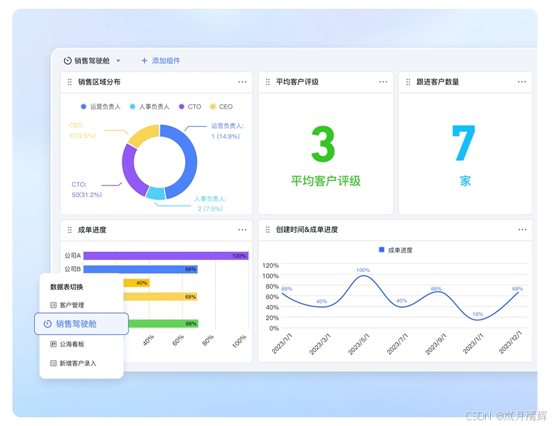Click the board icon beside 公海看板
Image resolution: width=552 pixels, height=426 pixels.
53,344
